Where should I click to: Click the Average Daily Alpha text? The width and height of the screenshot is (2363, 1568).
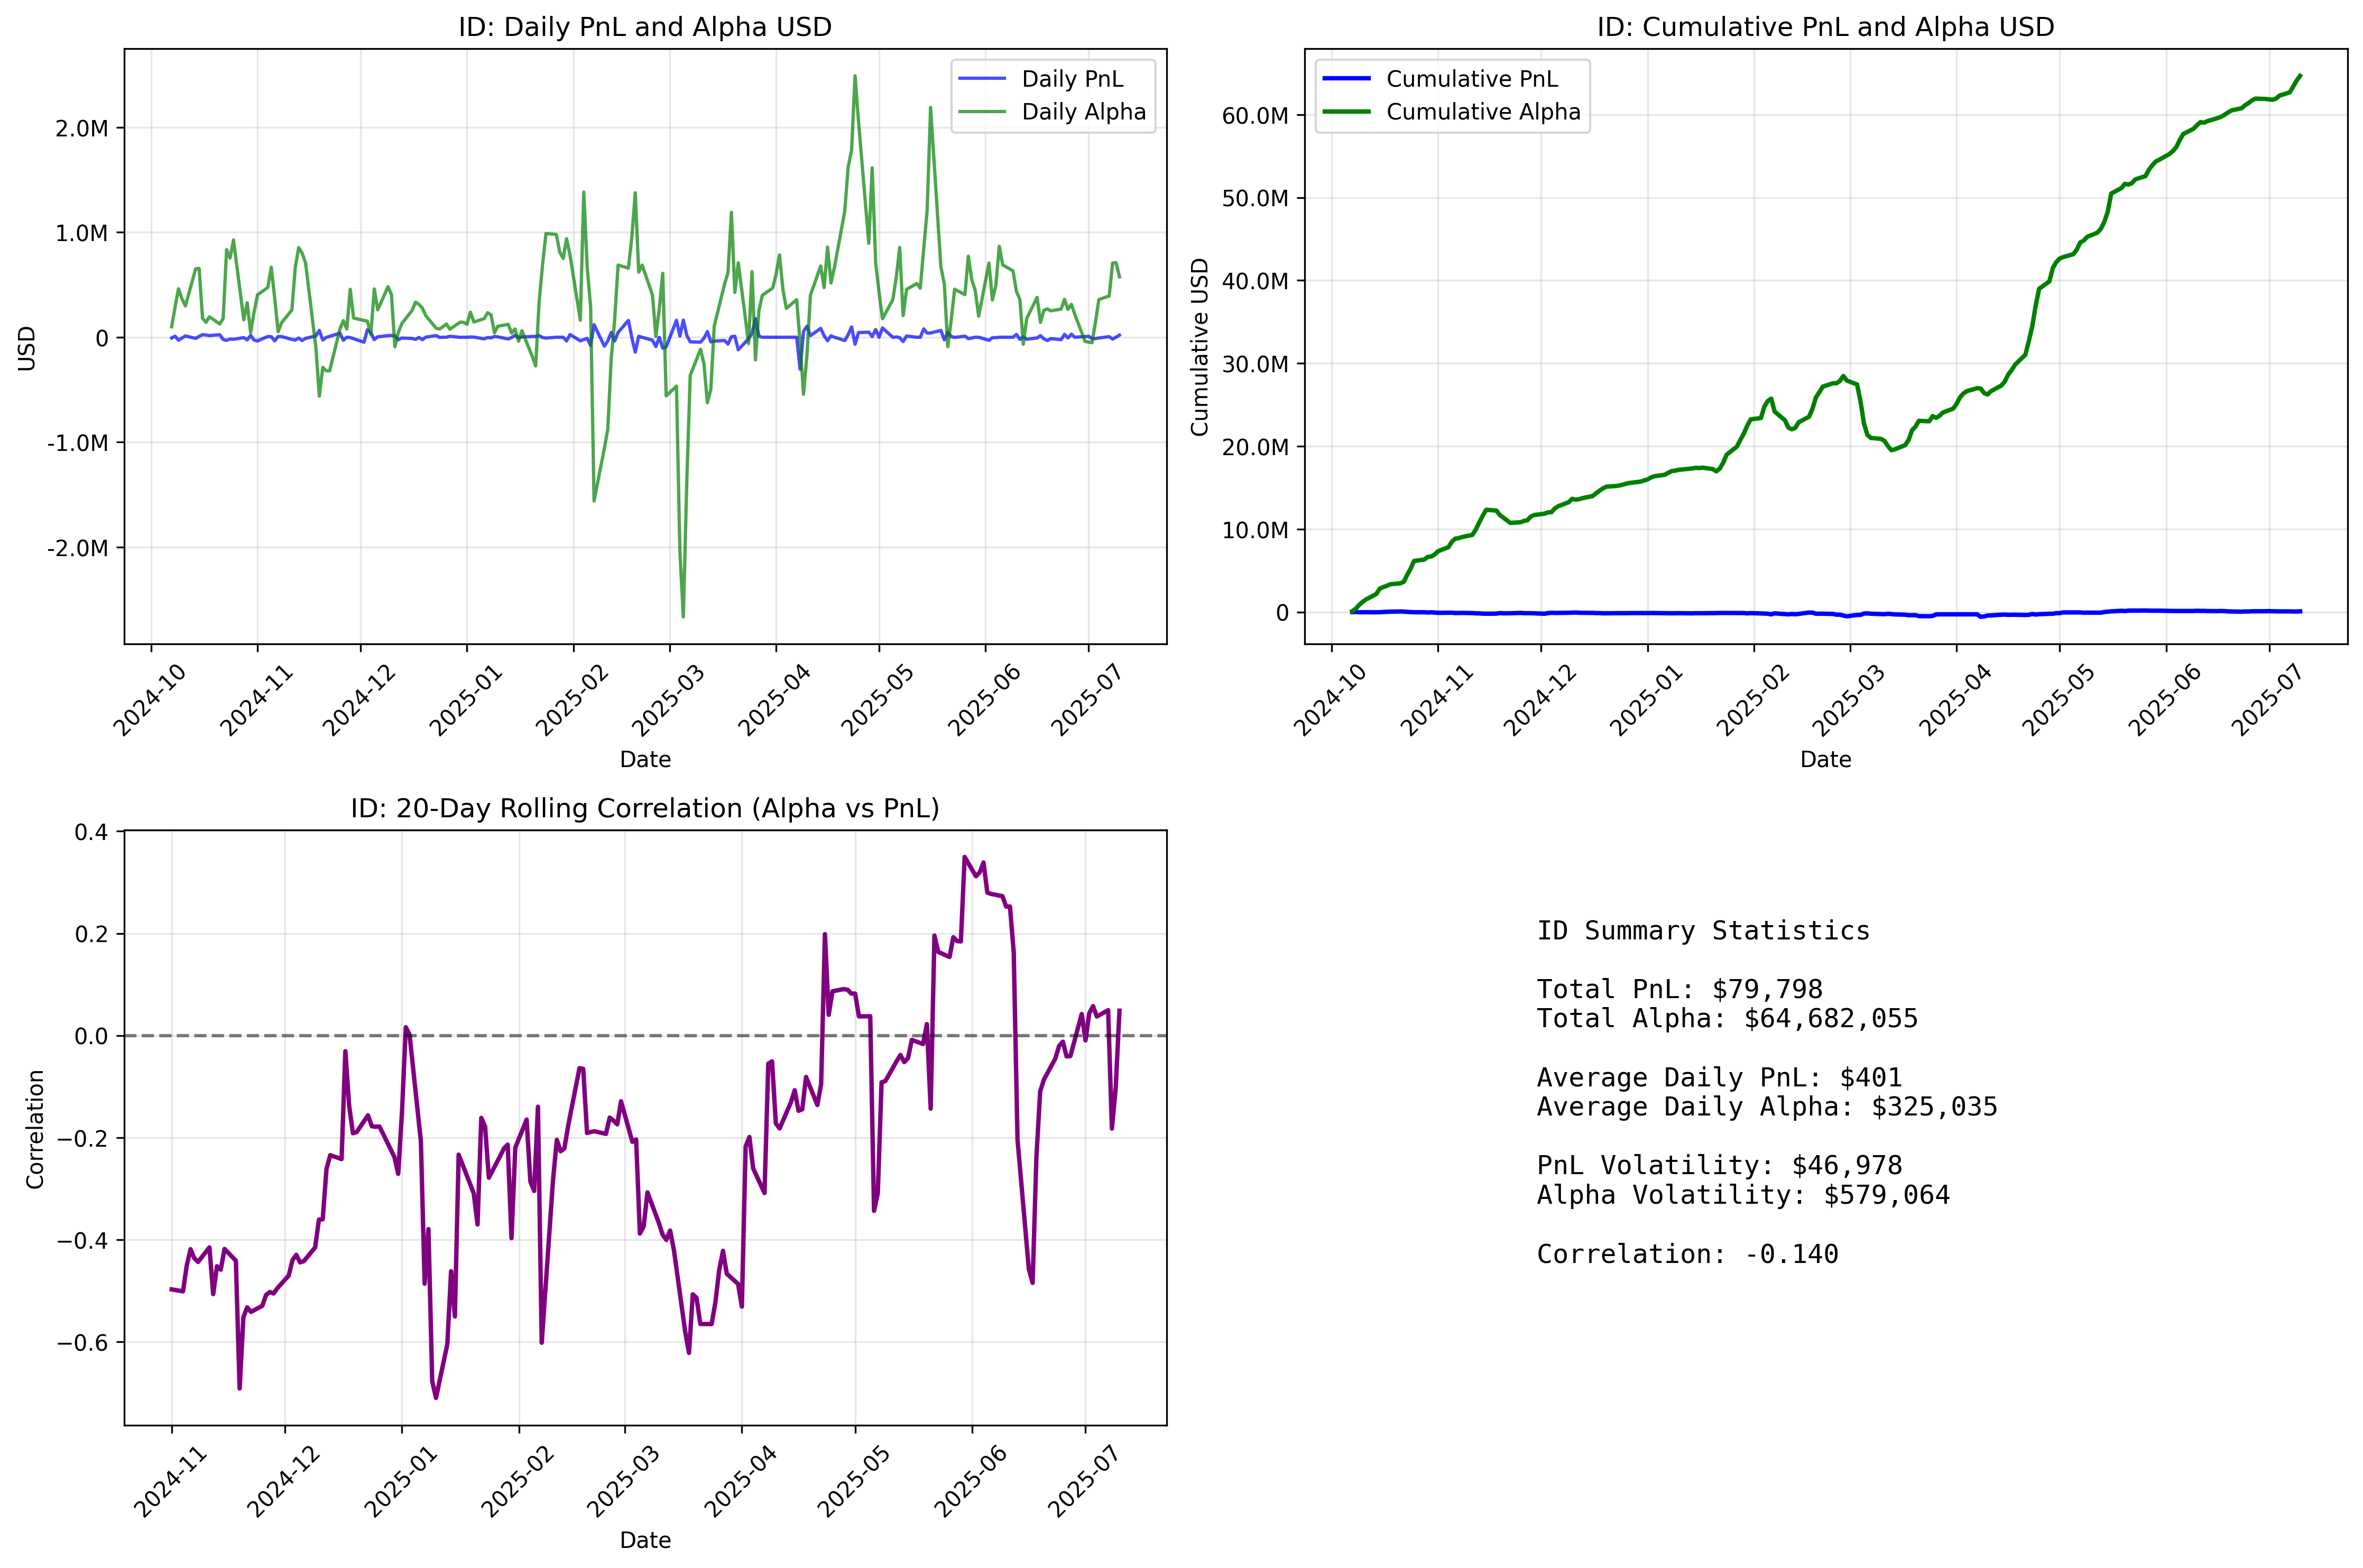1767,1107
